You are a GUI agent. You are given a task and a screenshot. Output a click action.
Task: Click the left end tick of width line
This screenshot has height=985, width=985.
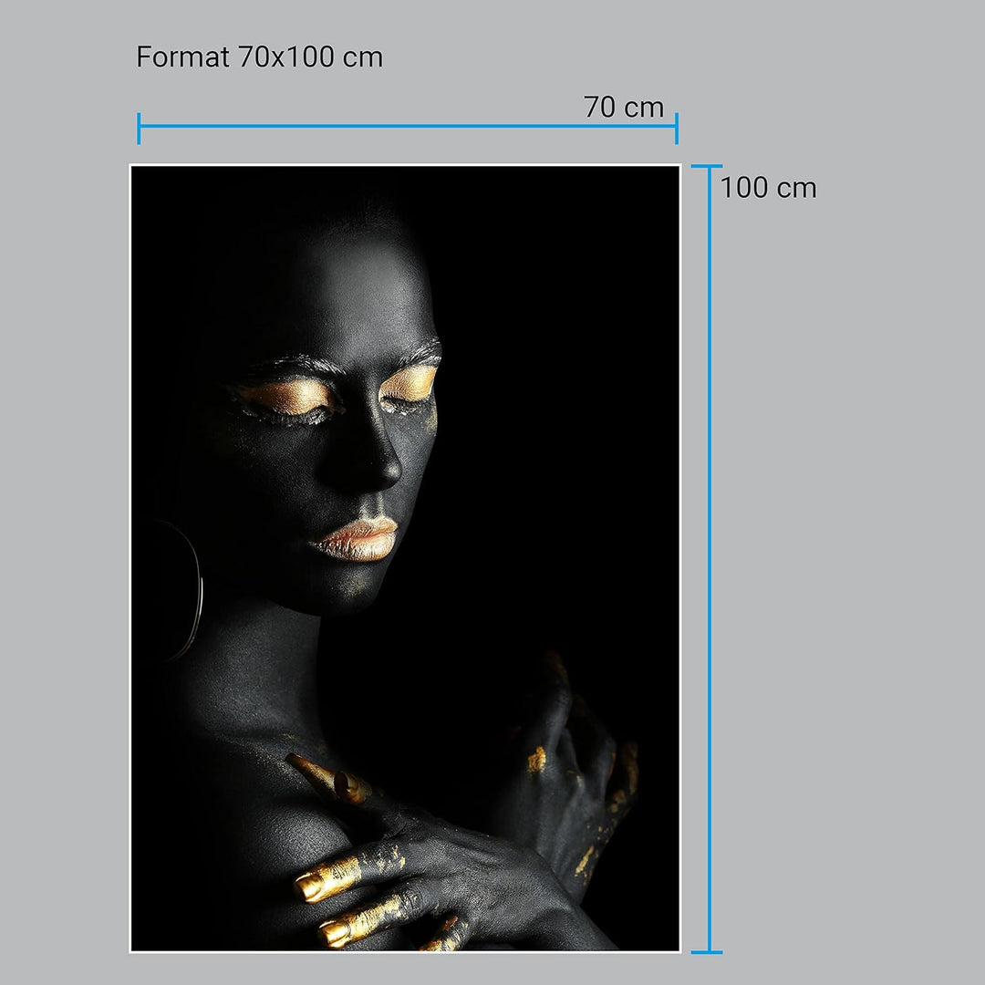[139, 128]
